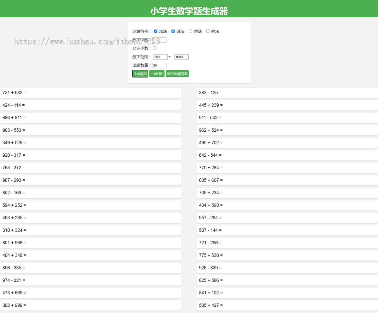Select the problem 445 + 239 =
This screenshot has width=378, height=313.
click(x=287, y=105)
